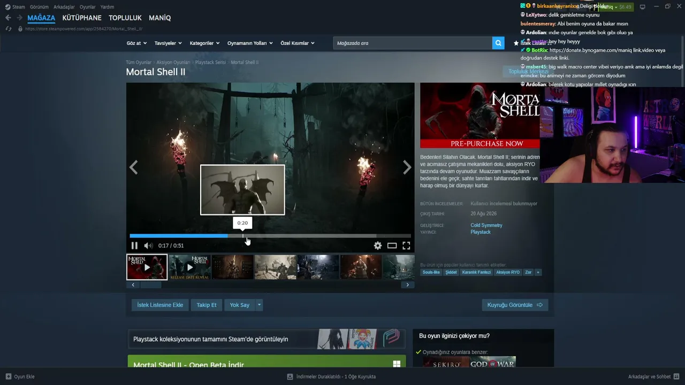Click the Yok Say button

pos(240,305)
